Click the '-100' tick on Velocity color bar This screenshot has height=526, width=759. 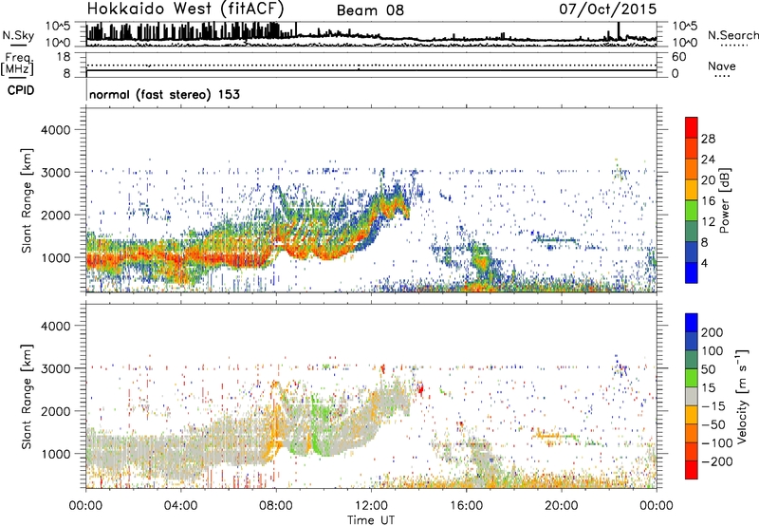(x=717, y=443)
